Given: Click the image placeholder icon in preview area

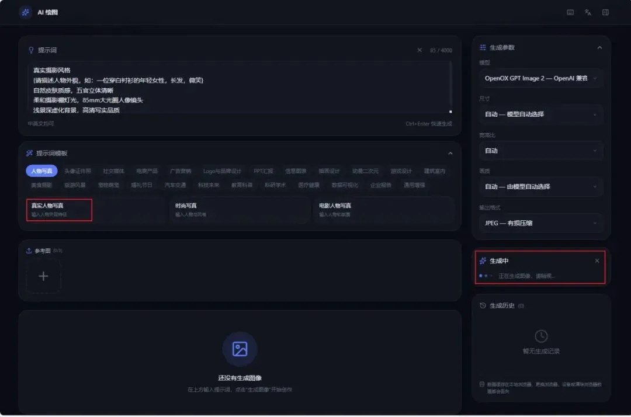Looking at the screenshot, I should tap(240, 349).
